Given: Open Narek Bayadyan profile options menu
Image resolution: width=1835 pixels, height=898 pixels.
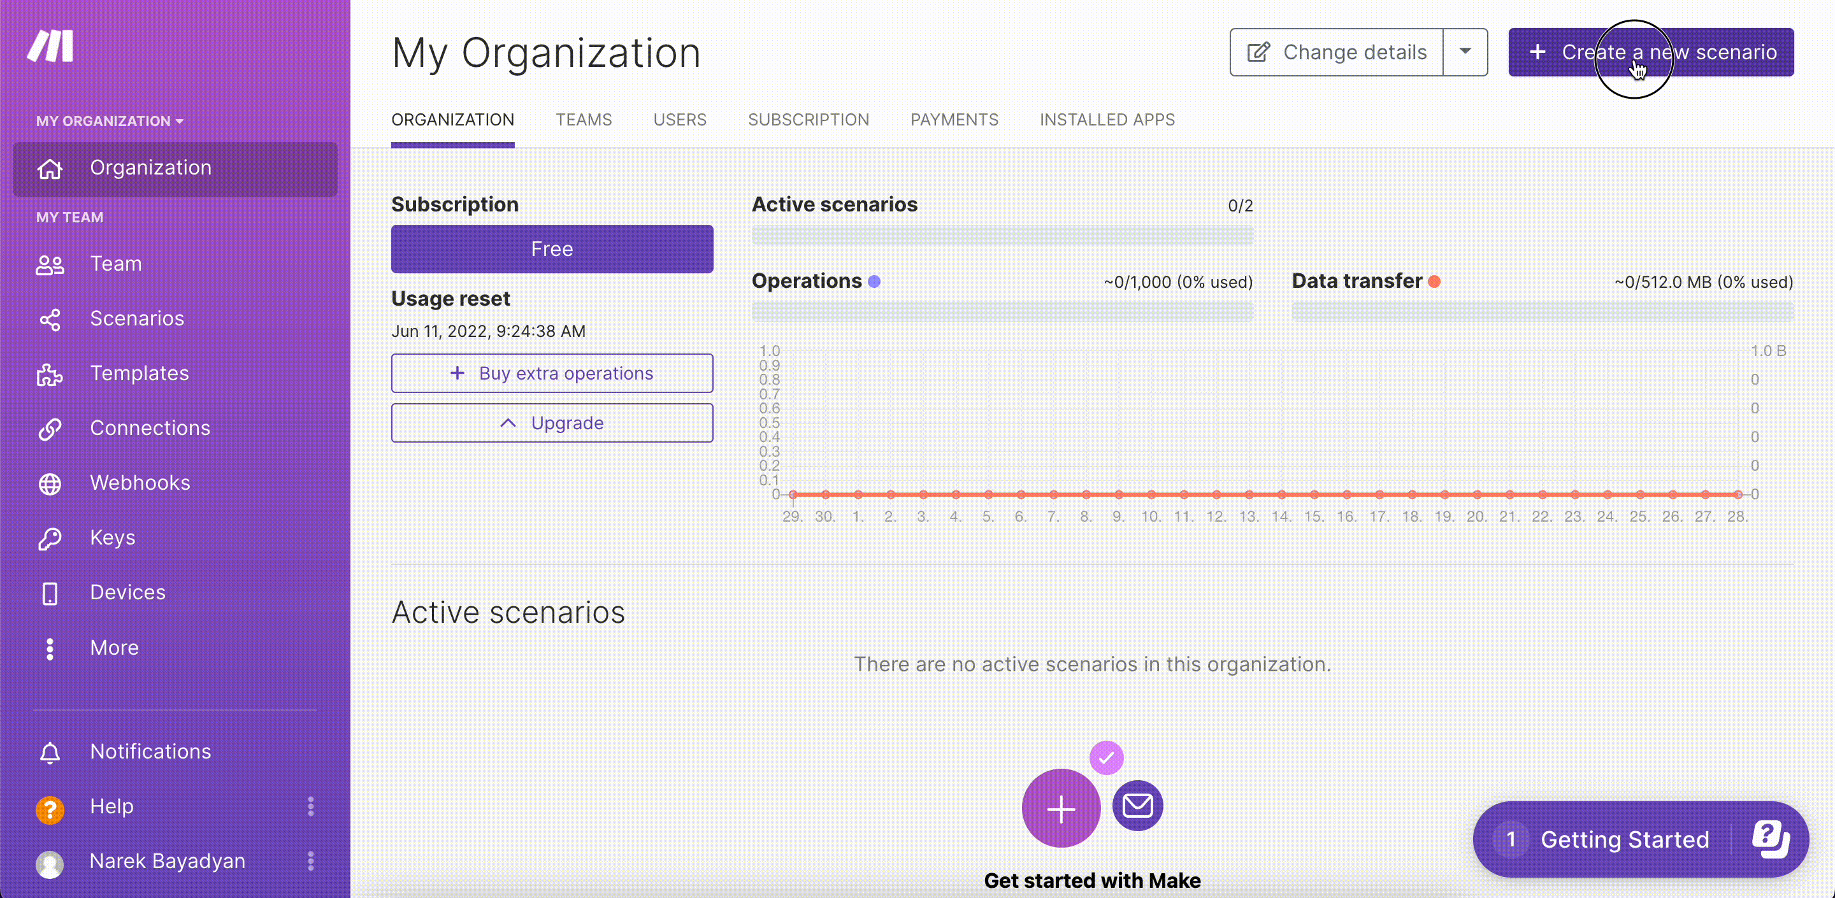Looking at the screenshot, I should pos(310,861).
